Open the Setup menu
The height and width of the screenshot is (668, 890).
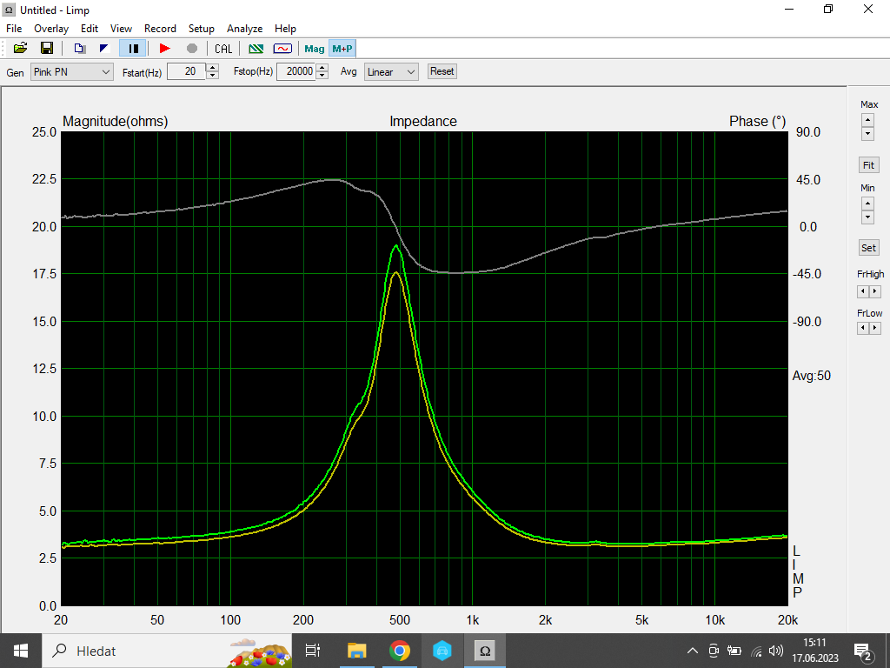pyautogui.click(x=202, y=29)
